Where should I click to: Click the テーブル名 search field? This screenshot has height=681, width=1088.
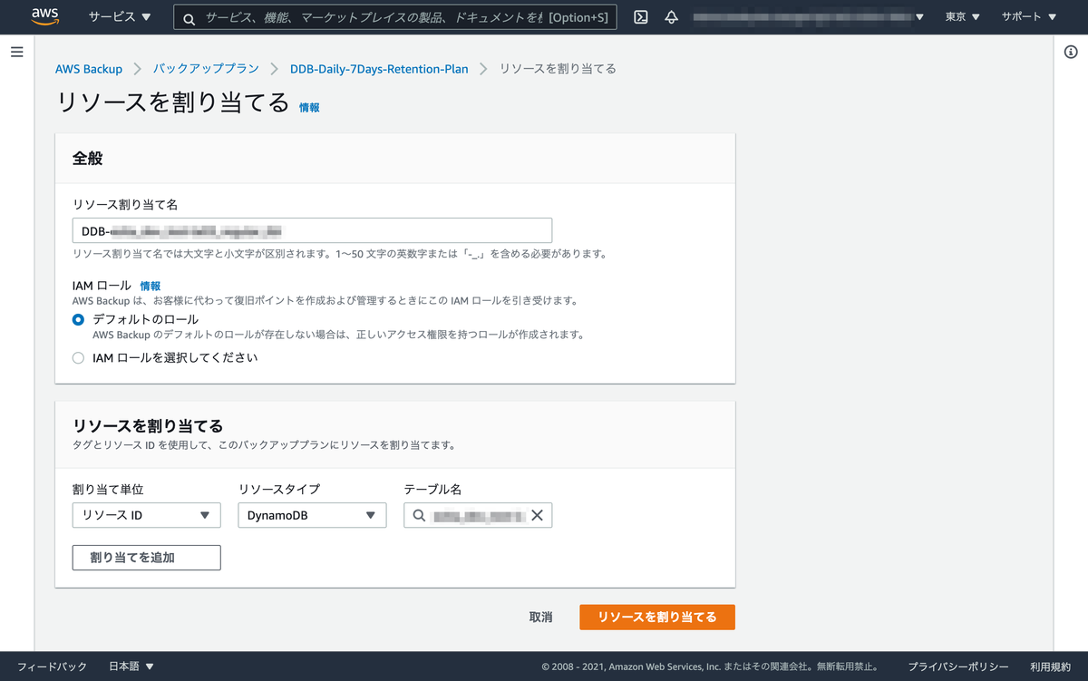click(x=478, y=515)
